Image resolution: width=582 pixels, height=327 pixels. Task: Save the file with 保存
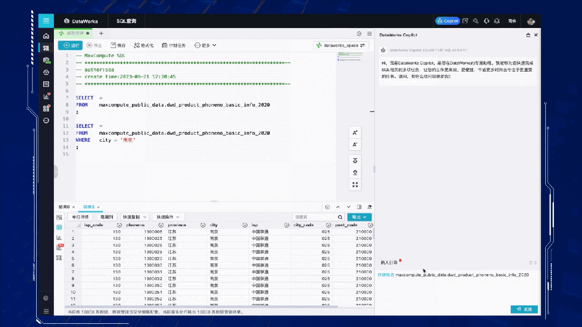tap(118, 45)
